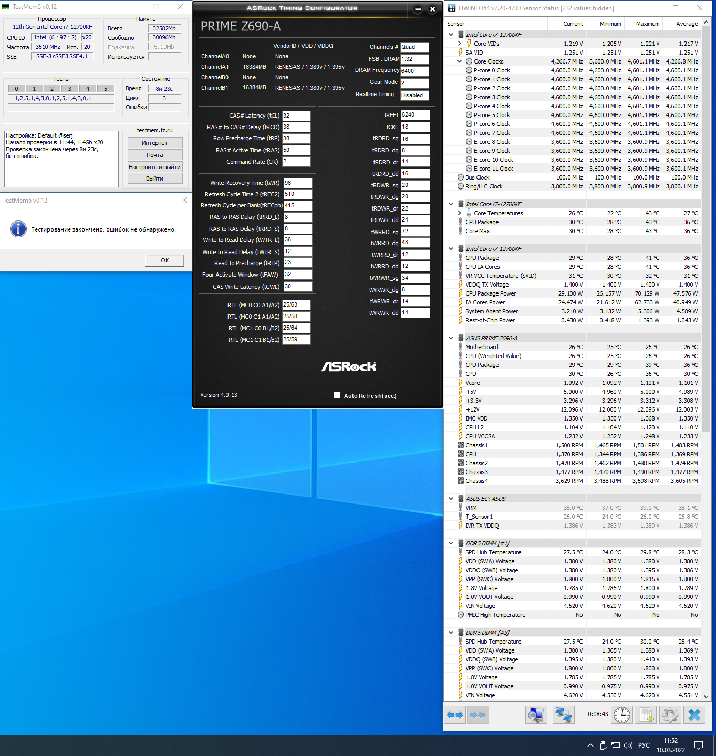
Task: Collapse the Intel Core section containing Core VIDs
Action: tap(451, 35)
